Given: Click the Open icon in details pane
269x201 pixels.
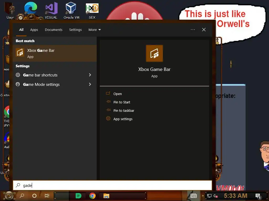Looking at the screenshot, I should [x=108, y=93].
